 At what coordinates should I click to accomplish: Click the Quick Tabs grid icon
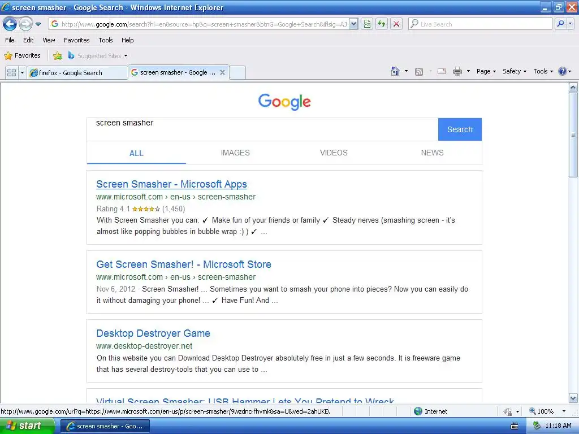(12, 72)
